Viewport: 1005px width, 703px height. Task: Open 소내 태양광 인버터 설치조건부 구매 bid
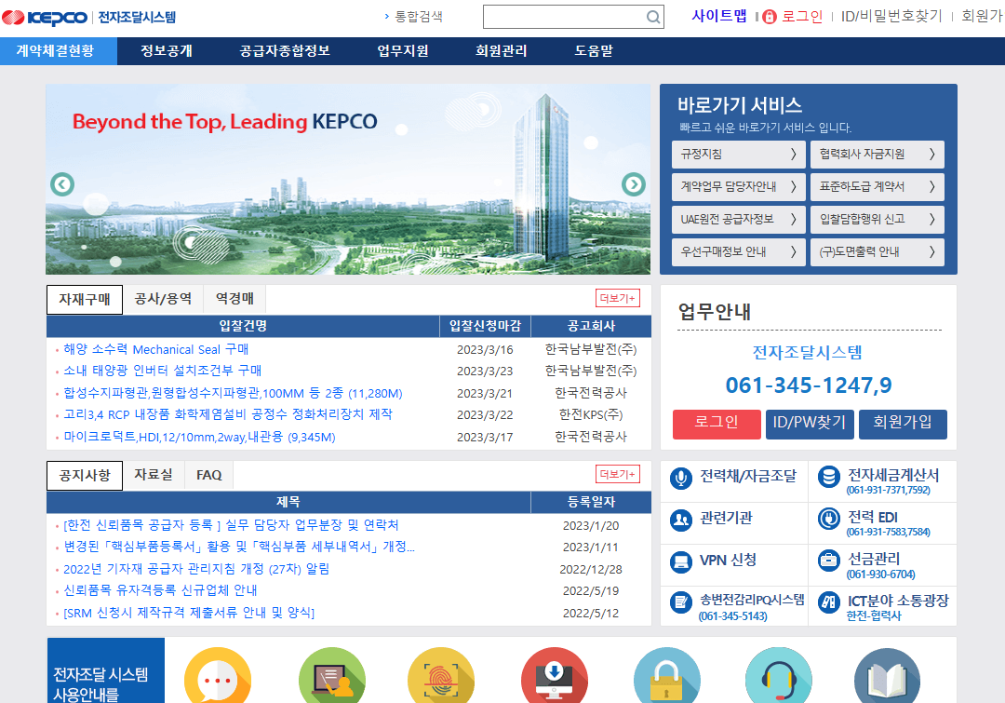163,371
